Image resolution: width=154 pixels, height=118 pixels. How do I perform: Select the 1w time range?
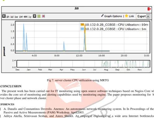click(16, 17)
